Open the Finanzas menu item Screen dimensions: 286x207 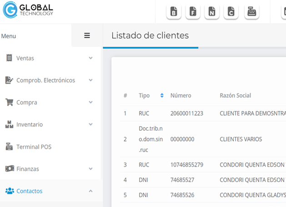click(x=28, y=169)
